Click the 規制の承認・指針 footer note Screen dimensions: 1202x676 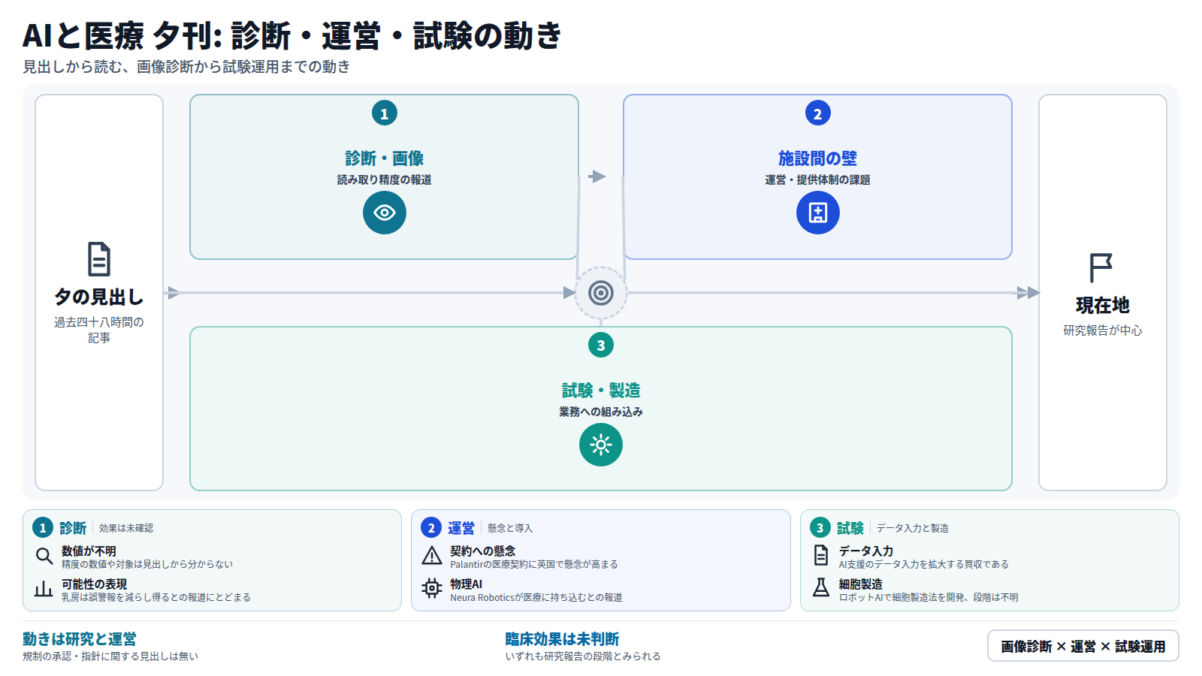pos(110,656)
